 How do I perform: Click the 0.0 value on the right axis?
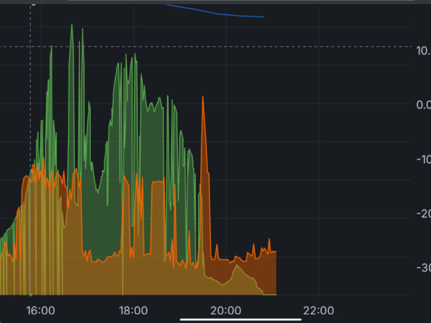point(423,105)
